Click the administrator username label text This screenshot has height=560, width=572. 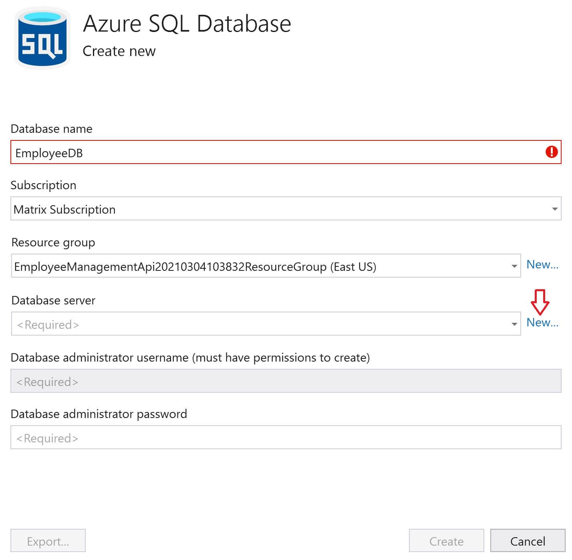[190, 358]
